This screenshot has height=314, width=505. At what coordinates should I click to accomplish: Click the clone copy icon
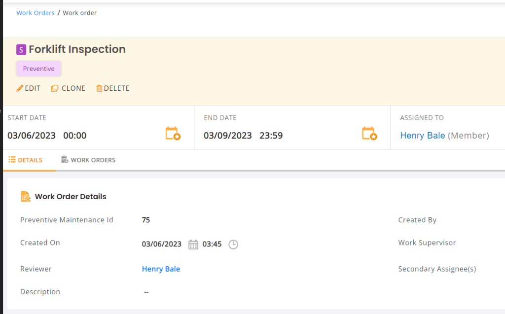pos(55,88)
